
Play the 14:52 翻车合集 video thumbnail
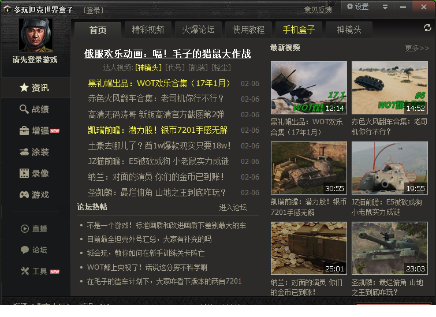pyautogui.click(x=390, y=88)
